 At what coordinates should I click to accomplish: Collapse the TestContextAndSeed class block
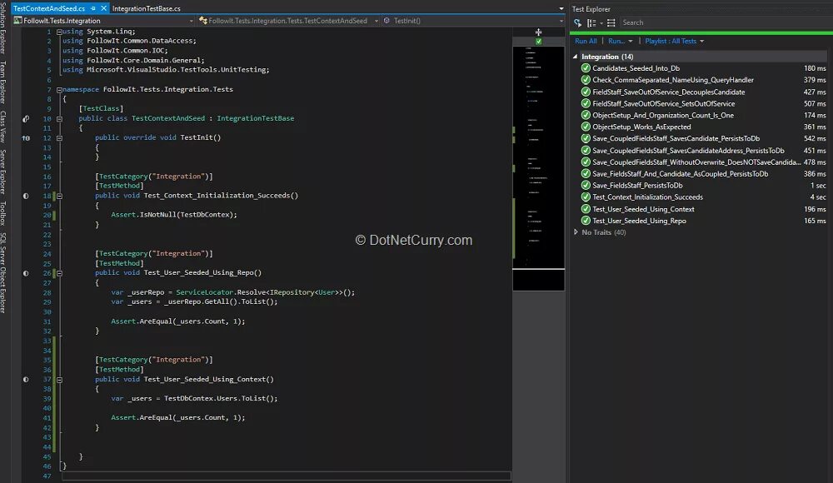point(59,118)
